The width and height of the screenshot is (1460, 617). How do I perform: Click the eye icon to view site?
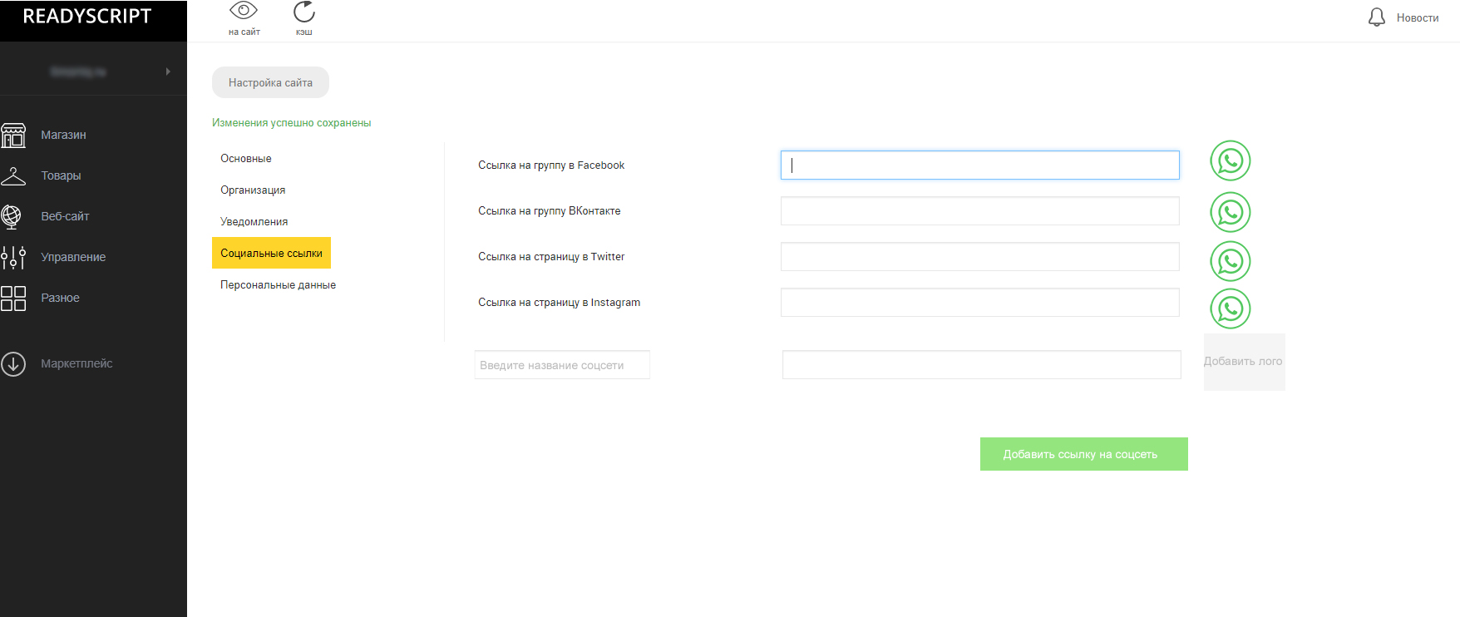tap(244, 12)
